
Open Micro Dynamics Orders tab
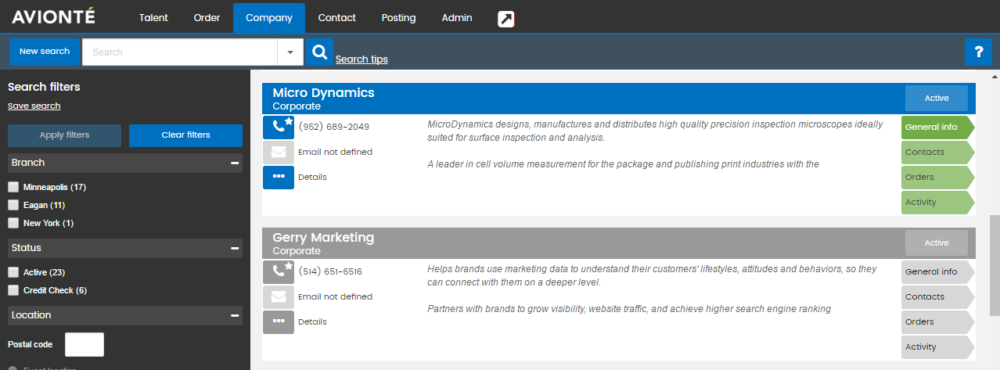coord(937,177)
